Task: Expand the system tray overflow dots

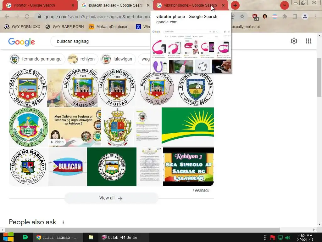Action: pyautogui.click(x=265, y=238)
